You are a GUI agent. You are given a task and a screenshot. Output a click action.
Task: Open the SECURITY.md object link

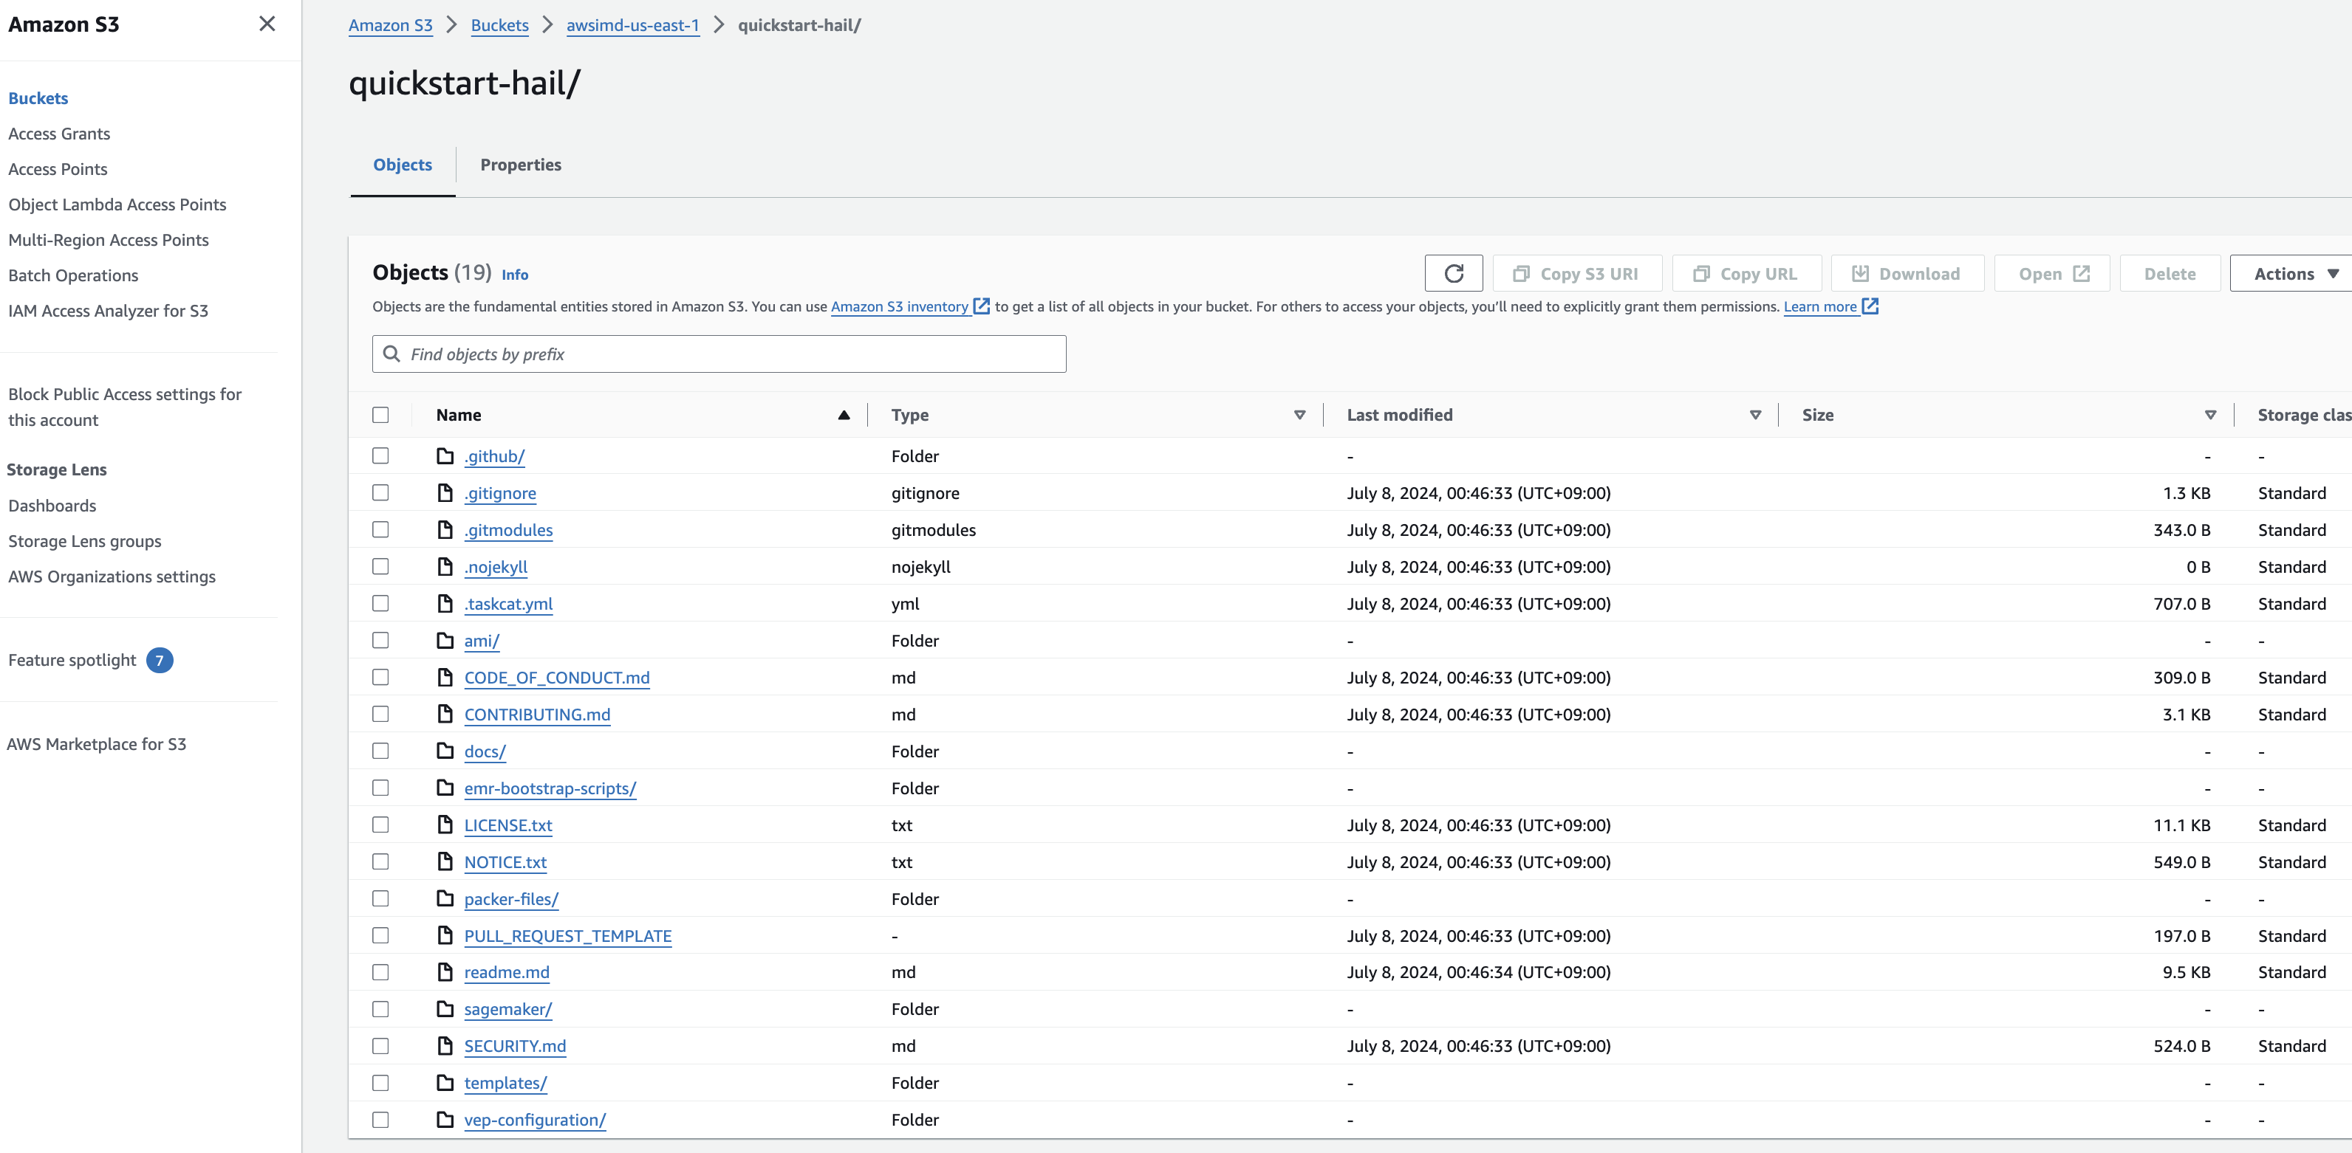tap(515, 1046)
